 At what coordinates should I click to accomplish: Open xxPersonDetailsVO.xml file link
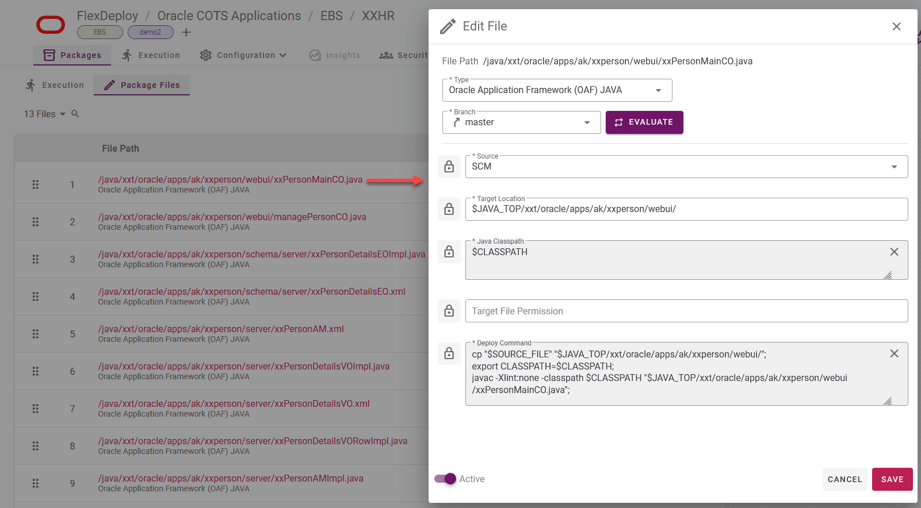234,403
